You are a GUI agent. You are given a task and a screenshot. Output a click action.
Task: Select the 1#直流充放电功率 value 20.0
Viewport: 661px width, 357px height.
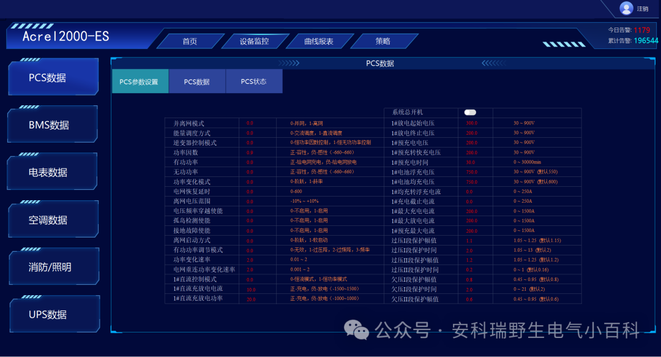[251, 299]
